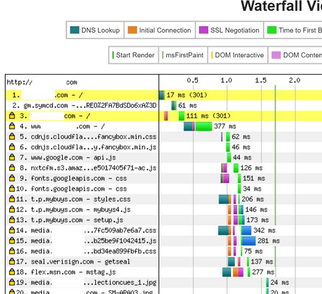322x294 pixels.
Task: Click the lock icon beside setup.js
Action: [x=12, y=220]
